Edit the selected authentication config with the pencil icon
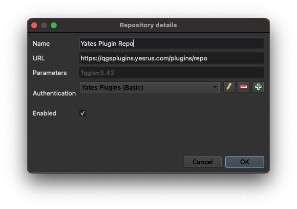Image resolution: width=297 pixels, height=209 pixels. [229, 87]
